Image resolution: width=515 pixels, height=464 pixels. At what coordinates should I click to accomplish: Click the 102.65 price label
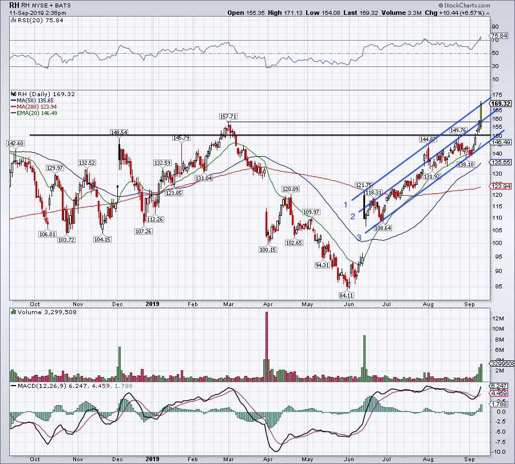[x=294, y=243]
